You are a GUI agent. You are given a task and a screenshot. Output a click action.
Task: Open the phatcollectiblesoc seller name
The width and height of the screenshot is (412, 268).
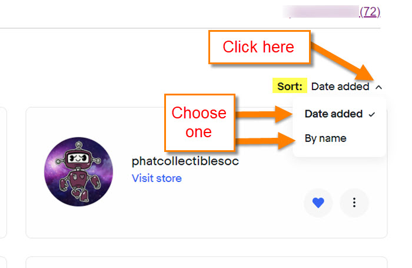point(185,161)
